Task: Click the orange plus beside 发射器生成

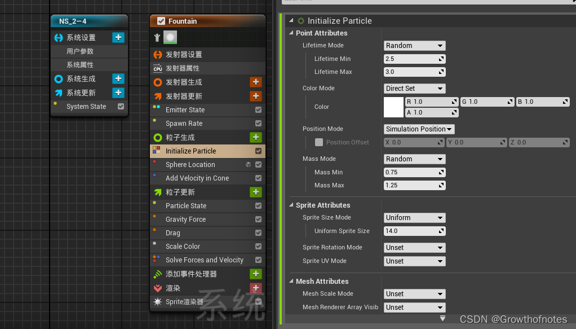Action: (256, 82)
